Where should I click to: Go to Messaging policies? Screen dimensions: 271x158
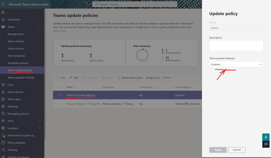point(18,114)
